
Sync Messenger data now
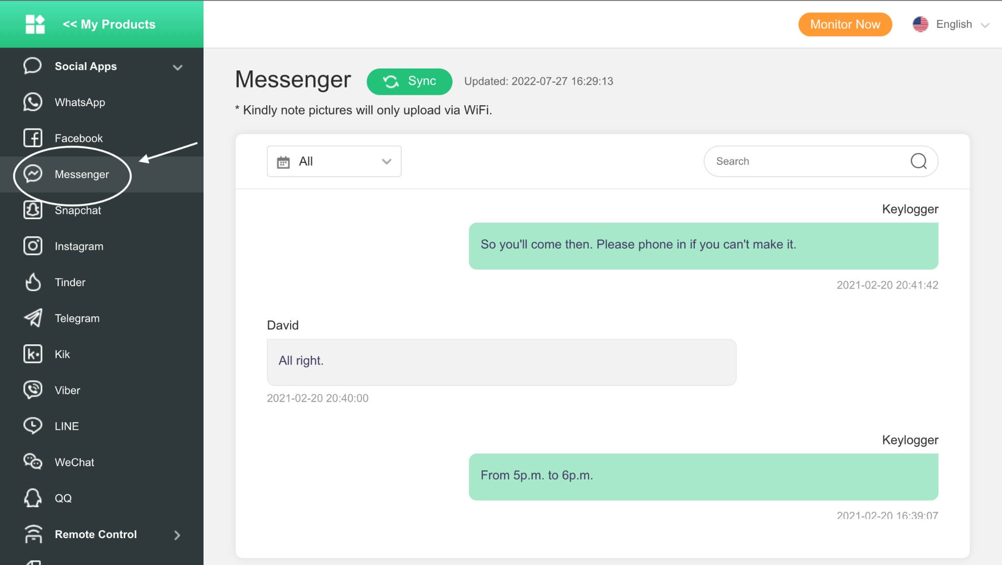coord(410,81)
